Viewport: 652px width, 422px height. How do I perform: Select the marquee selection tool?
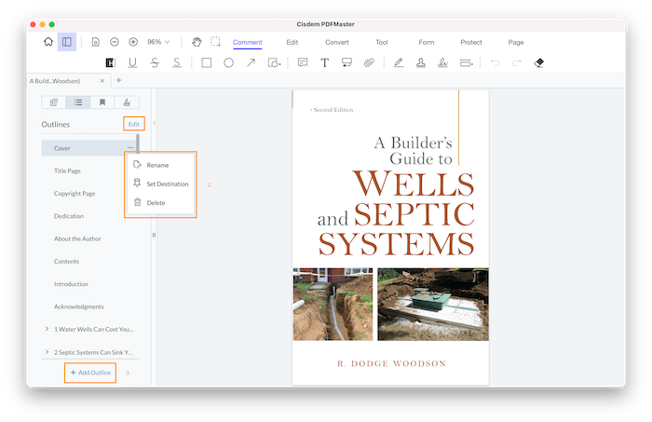tap(215, 42)
